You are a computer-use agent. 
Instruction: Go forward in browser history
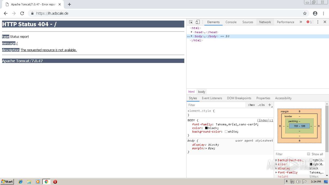14,13
